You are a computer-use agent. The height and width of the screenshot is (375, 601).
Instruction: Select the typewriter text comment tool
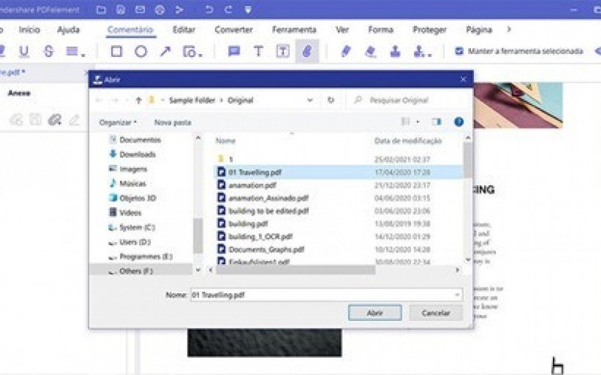(x=258, y=51)
